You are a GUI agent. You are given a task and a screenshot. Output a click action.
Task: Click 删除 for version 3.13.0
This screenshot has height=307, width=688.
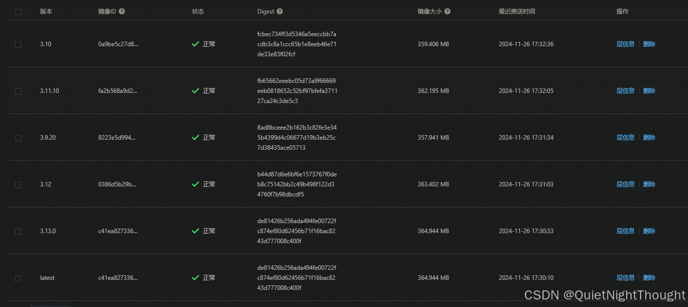pyautogui.click(x=649, y=231)
